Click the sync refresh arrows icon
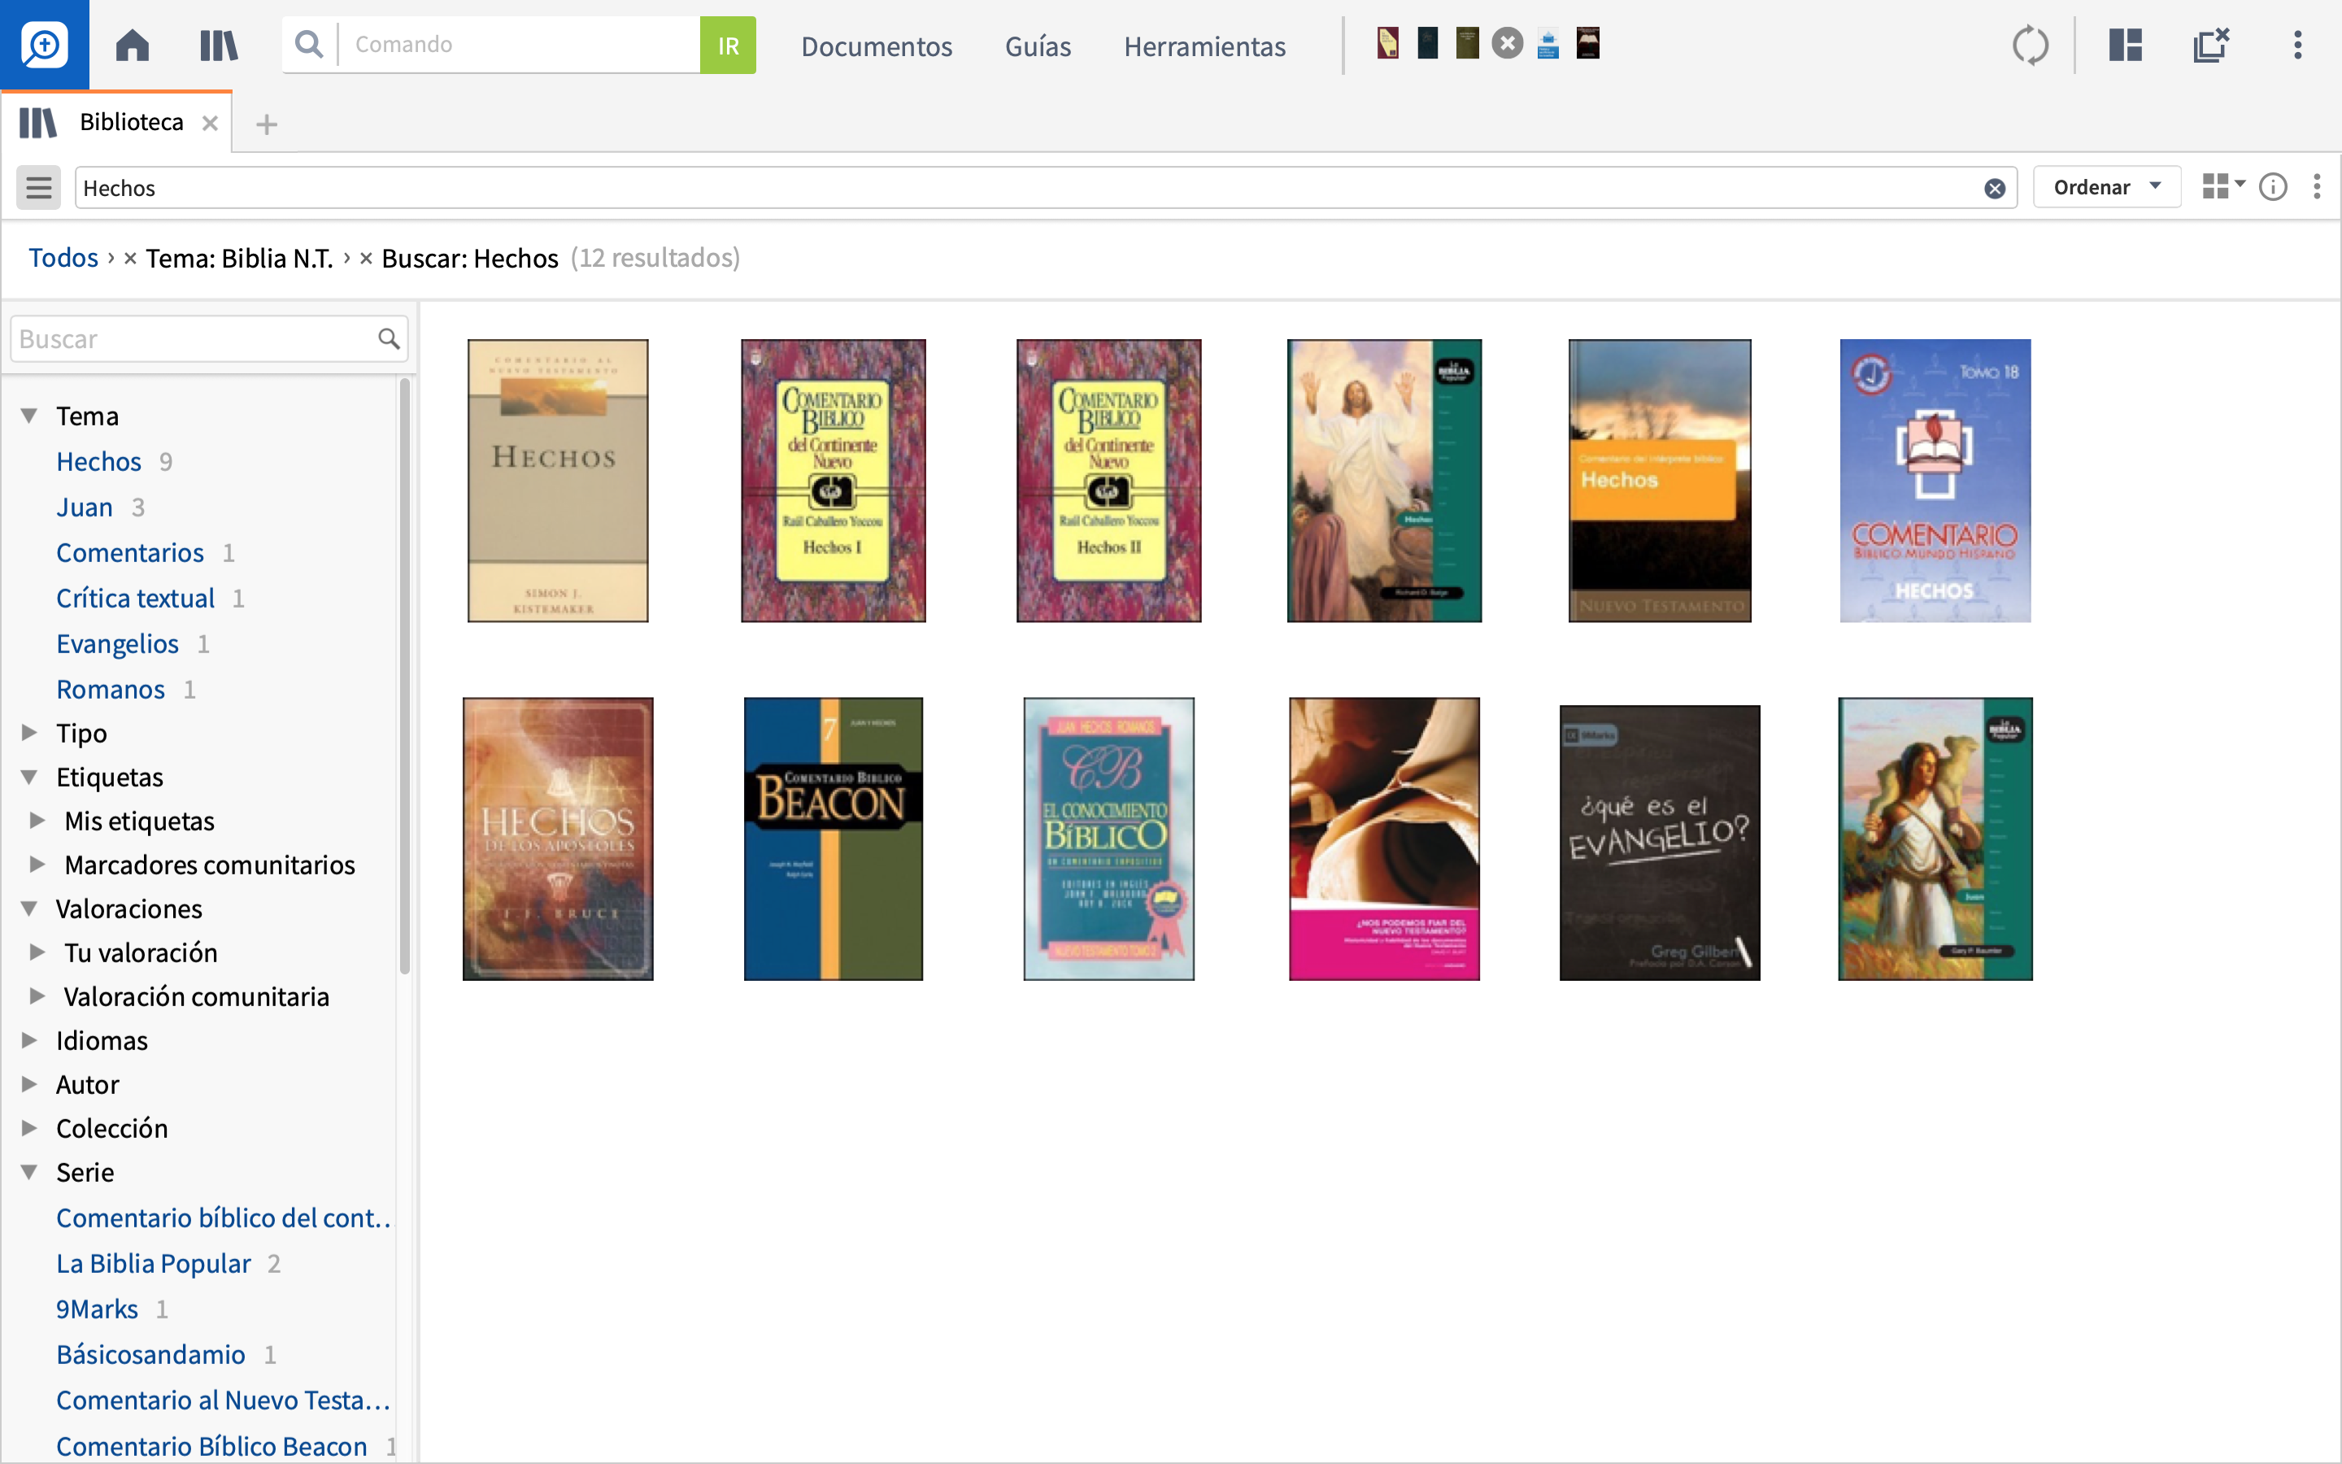Screen dimensions: 2342x1464 [x=2031, y=45]
